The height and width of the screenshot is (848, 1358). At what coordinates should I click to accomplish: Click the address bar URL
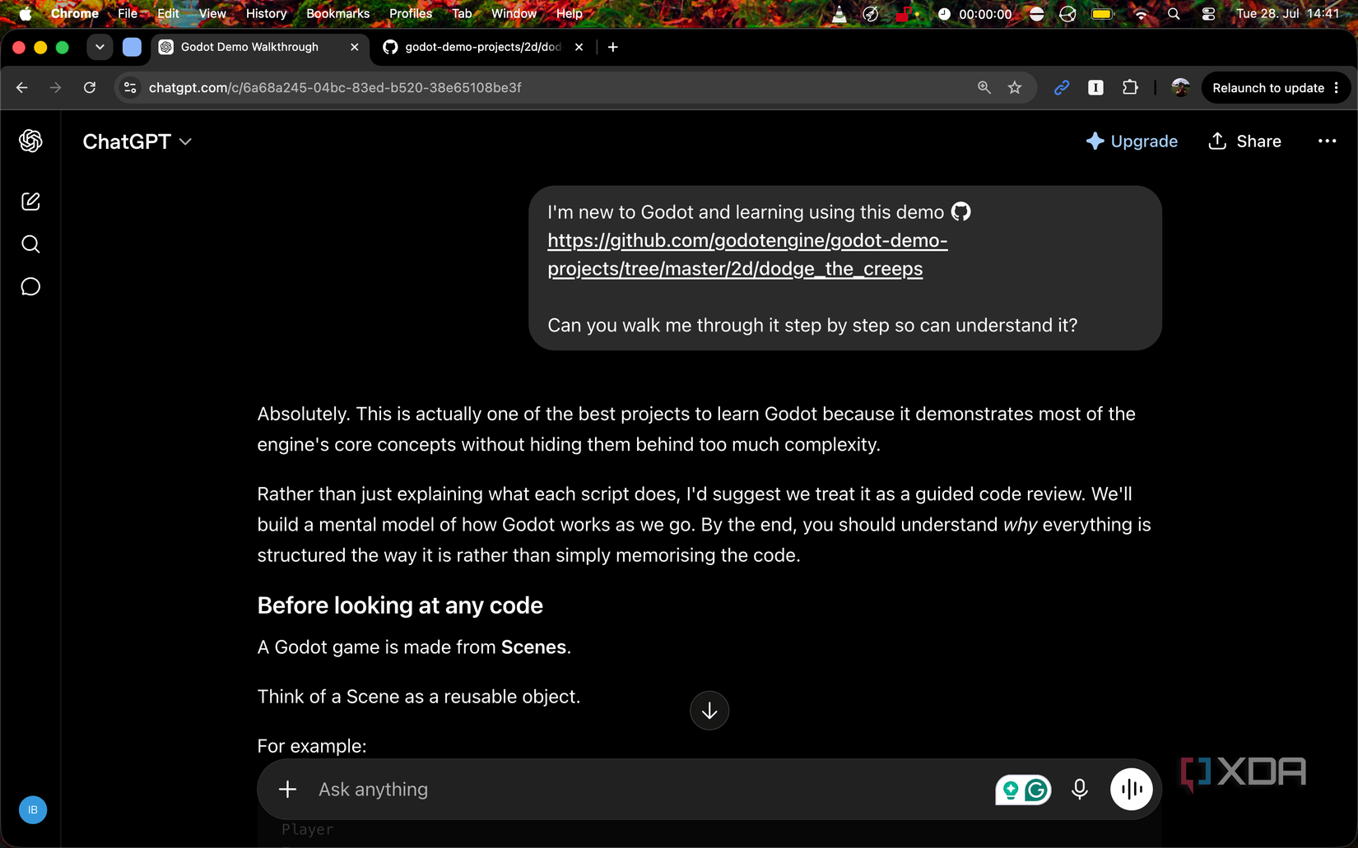click(335, 87)
